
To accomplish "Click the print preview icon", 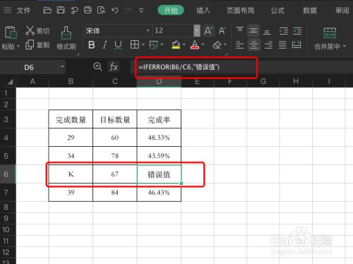I will pos(101,10).
